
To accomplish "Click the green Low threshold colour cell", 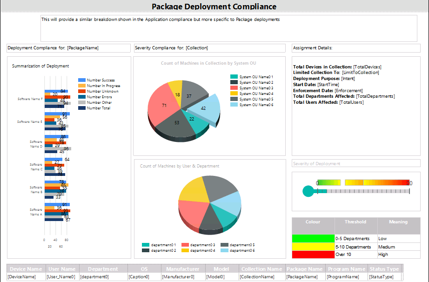I will (313, 238).
